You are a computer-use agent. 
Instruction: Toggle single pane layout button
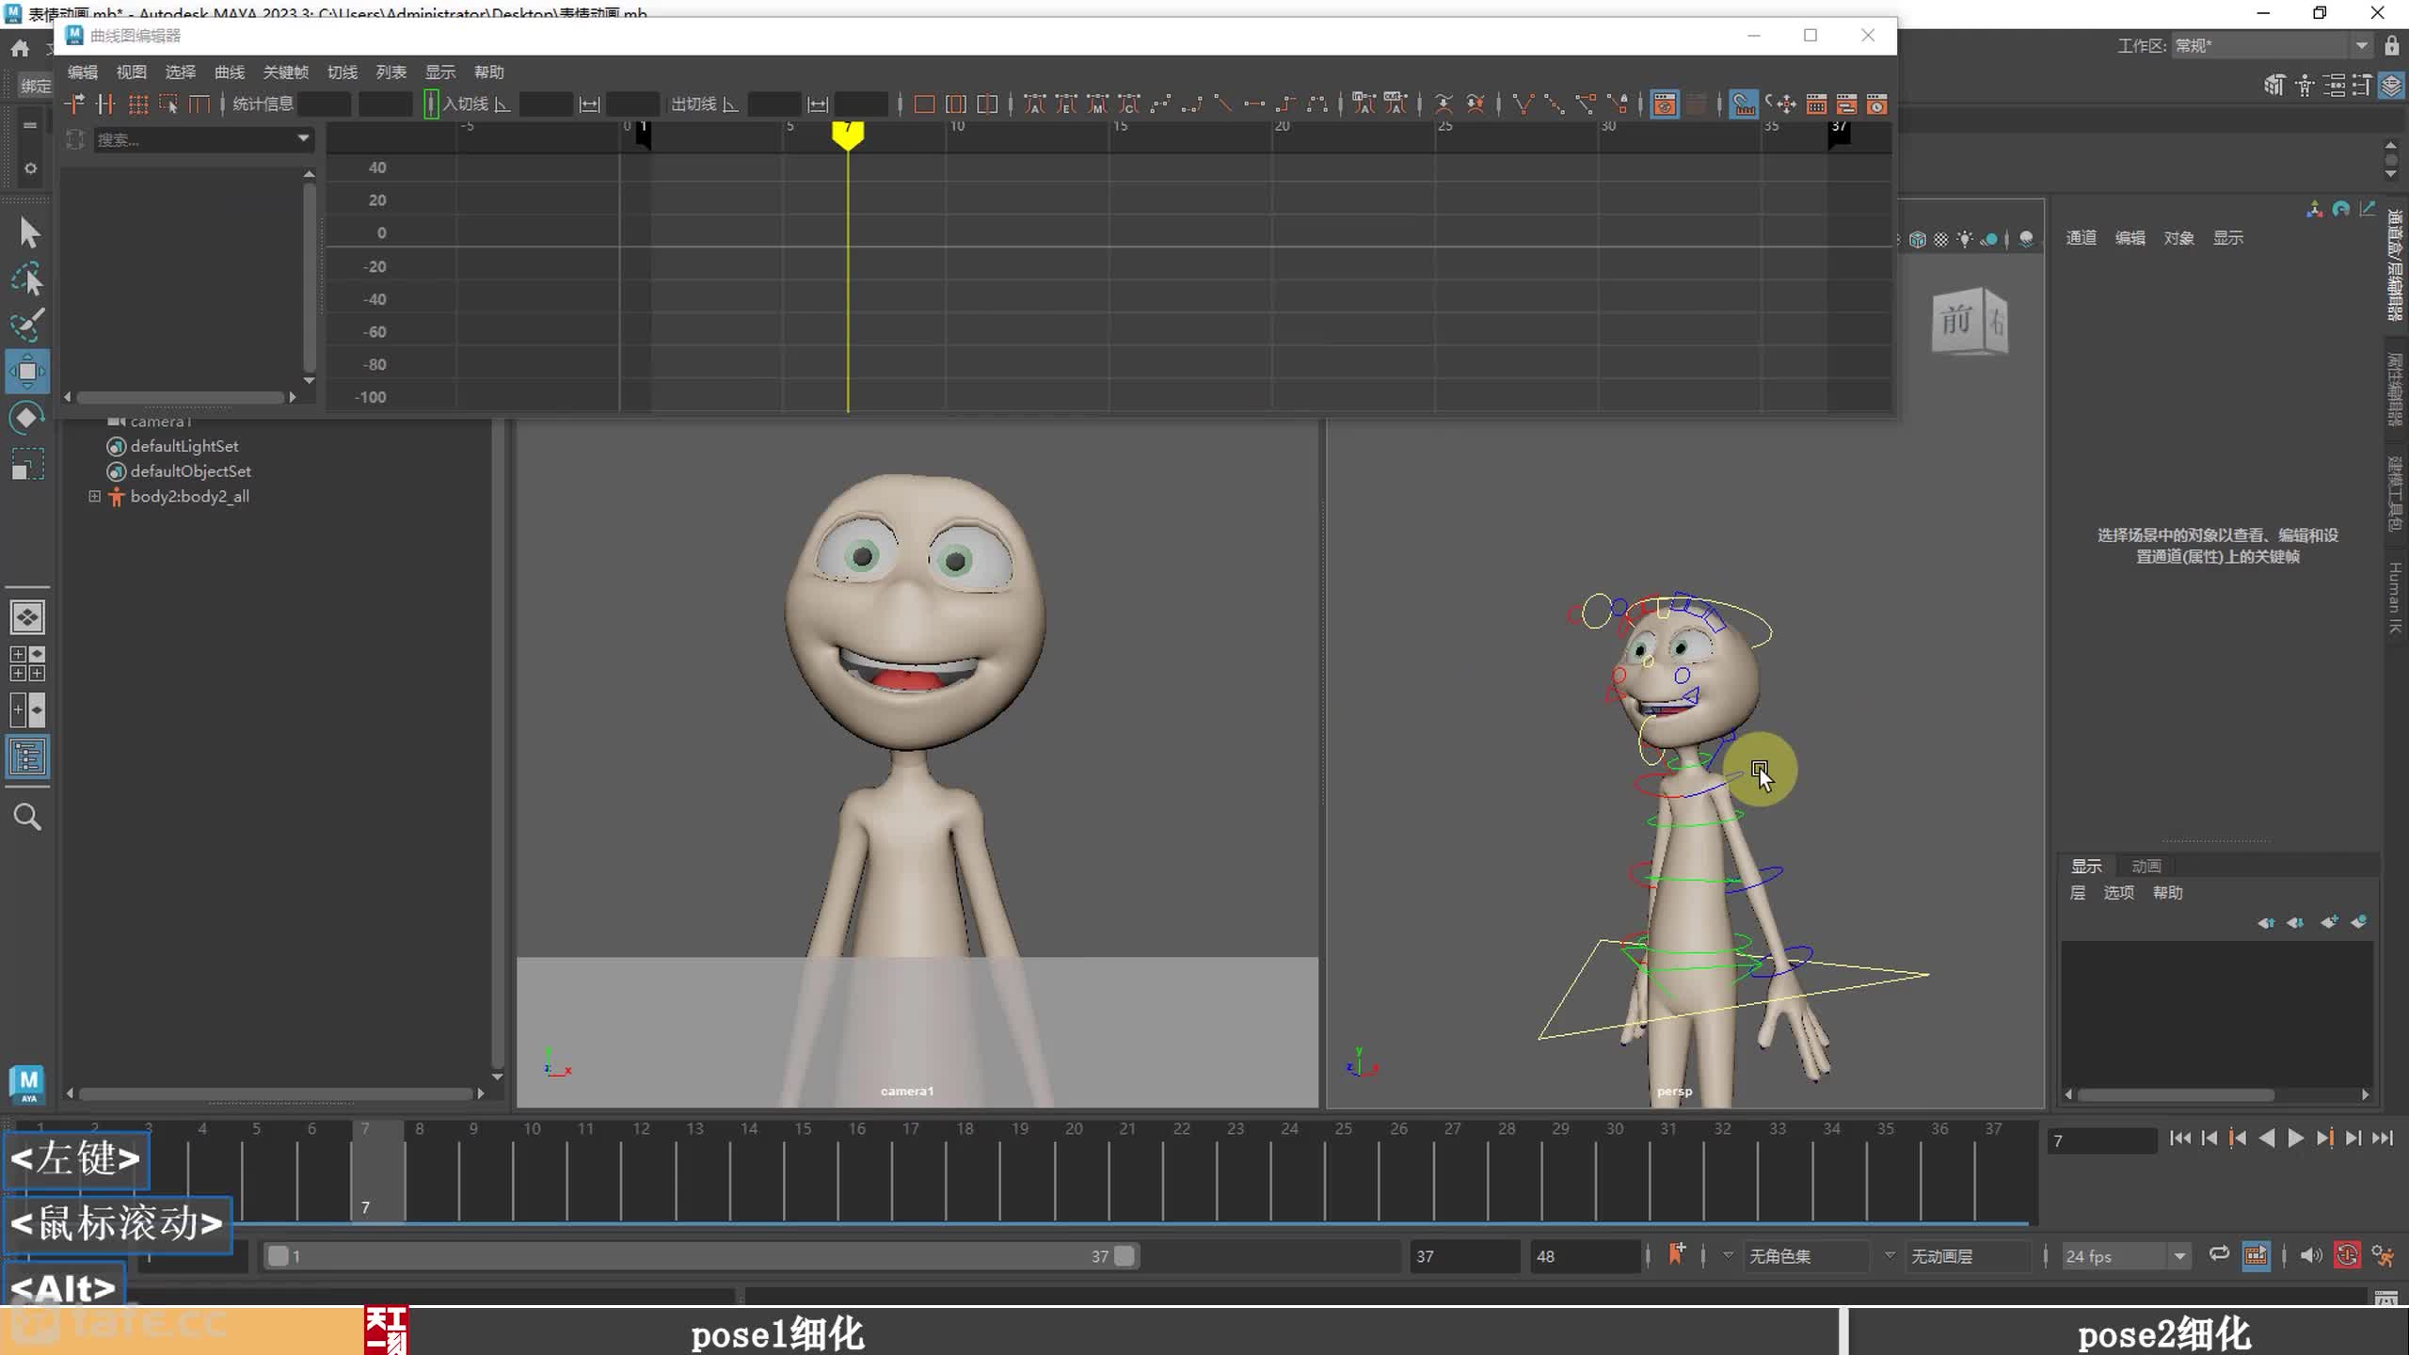pos(27,617)
